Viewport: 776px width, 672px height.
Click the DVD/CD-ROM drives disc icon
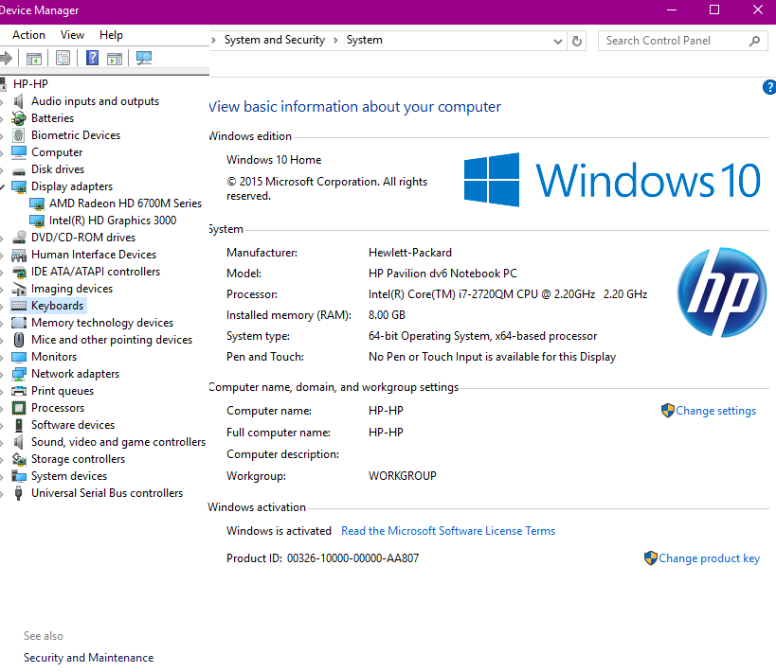click(19, 238)
